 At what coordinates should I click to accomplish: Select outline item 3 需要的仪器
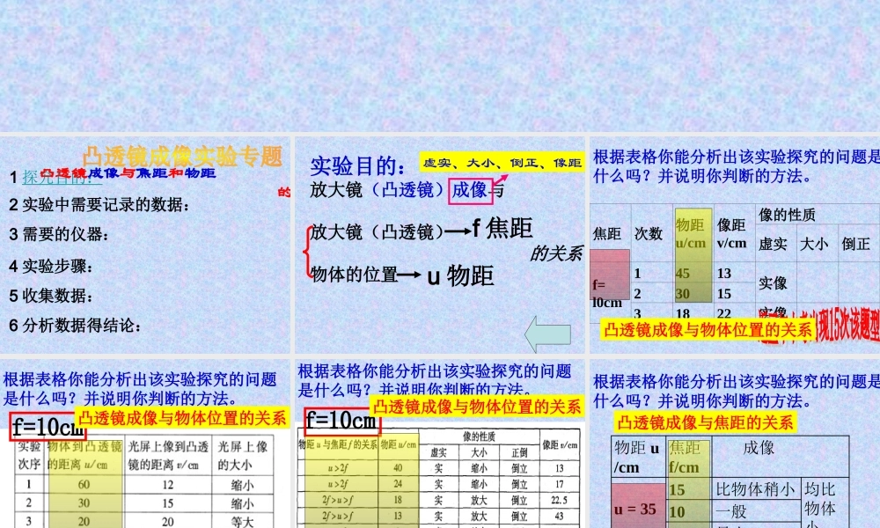(x=58, y=235)
